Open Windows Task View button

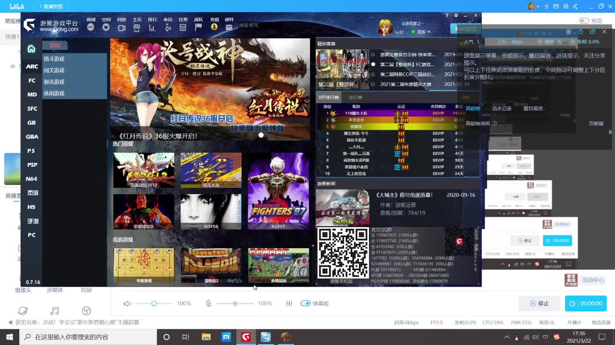tap(186, 337)
